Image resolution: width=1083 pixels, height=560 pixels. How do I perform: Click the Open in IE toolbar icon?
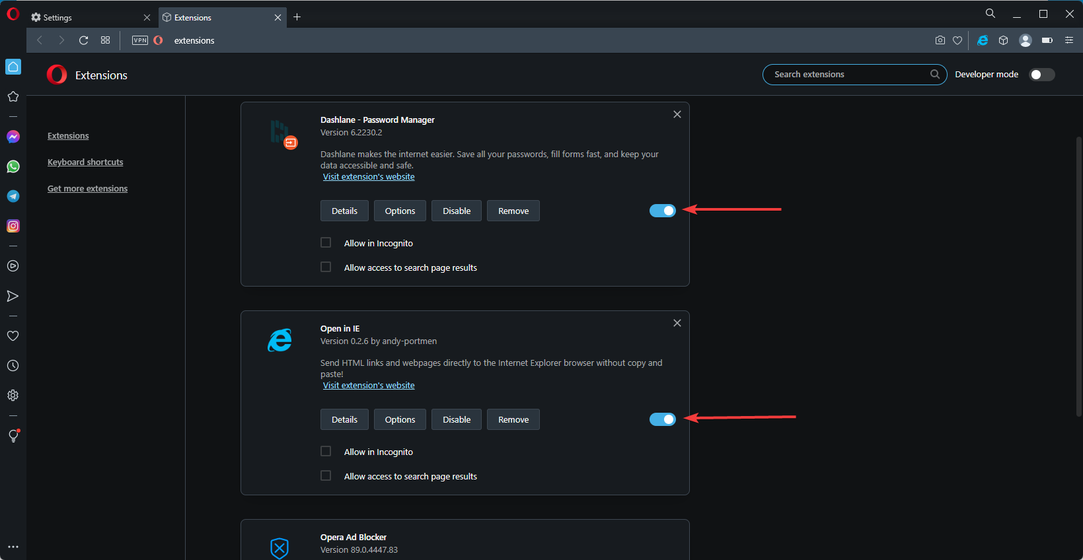[x=983, y=40]
